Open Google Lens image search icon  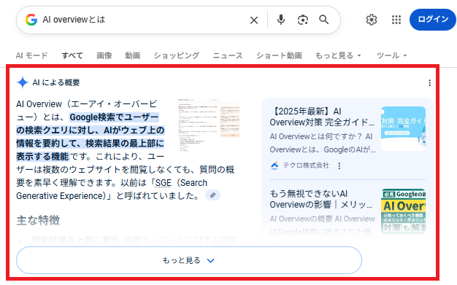click(x=303, y=20)
